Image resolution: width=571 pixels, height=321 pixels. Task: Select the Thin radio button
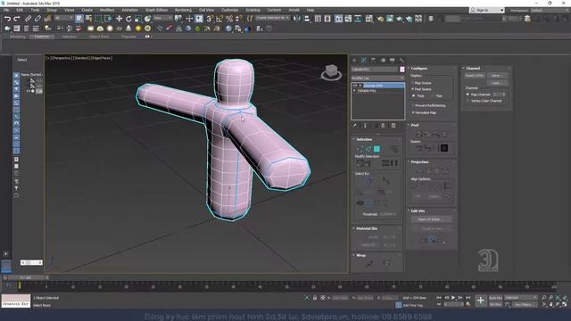point(433,95)
